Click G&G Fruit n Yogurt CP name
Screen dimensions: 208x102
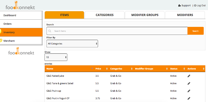tap(58, 98)
